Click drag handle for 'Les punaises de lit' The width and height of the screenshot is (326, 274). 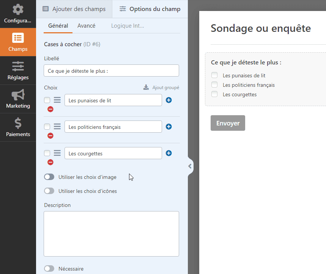[x=57, y=100]
